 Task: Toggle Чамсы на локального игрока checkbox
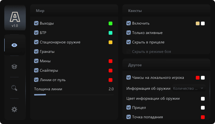[x=129, y=77]
